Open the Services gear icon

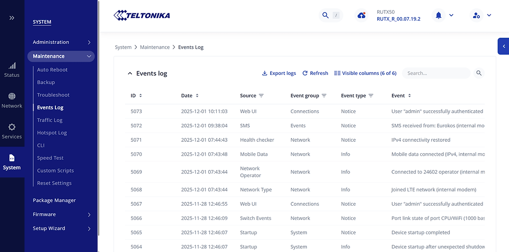[12, 127]
